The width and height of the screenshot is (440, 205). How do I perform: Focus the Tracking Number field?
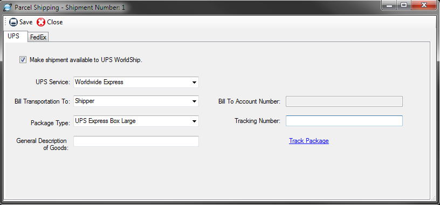tap(345, 121)
